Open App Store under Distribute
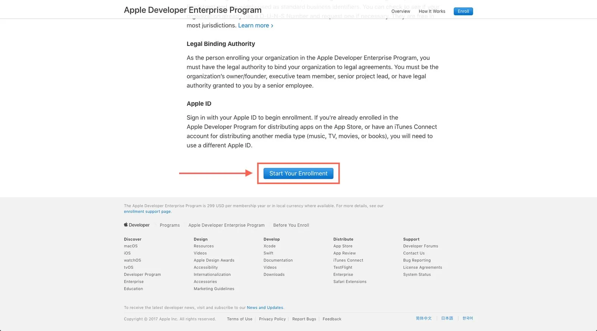The width and height of the screenshot is (597, 331). tap(343, 246)
